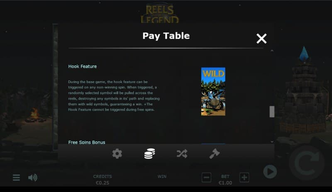Open the gavel game rules tab

point(215,154)
